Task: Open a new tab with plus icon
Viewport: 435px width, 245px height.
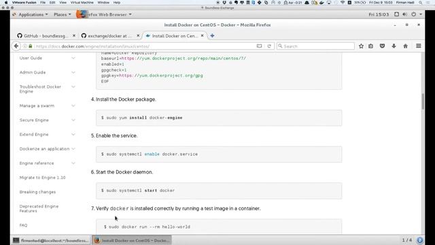Action: (x=212, y=35)
